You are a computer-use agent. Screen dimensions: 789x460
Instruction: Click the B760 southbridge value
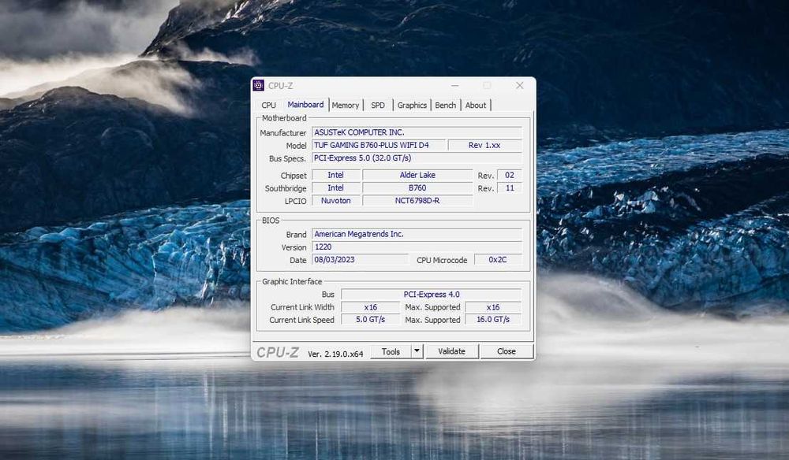pyautogui.click(x=417, y=187)
